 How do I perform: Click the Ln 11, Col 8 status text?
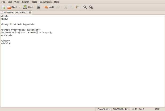tap(138, 109)
